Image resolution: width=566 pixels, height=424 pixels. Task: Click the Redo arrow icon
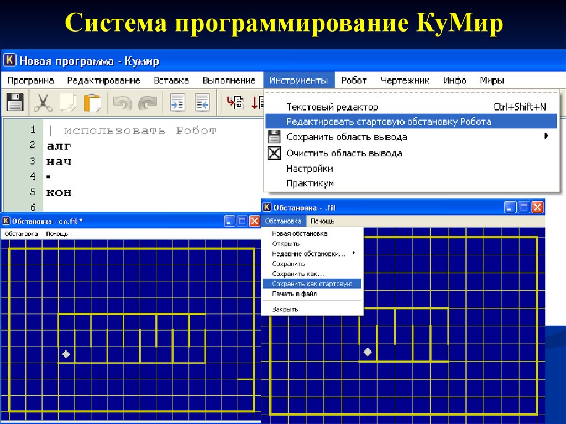148,103
